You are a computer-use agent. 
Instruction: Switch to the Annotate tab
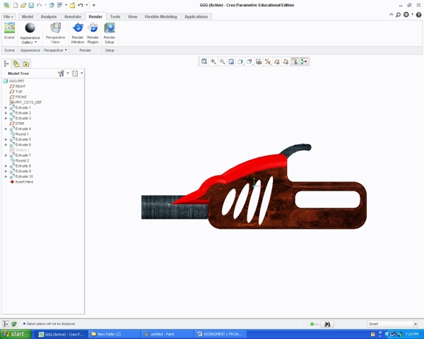(73, 17)
